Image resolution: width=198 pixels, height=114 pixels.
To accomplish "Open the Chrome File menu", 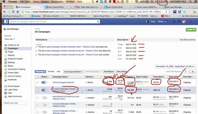I will click(x=22, y=2).
